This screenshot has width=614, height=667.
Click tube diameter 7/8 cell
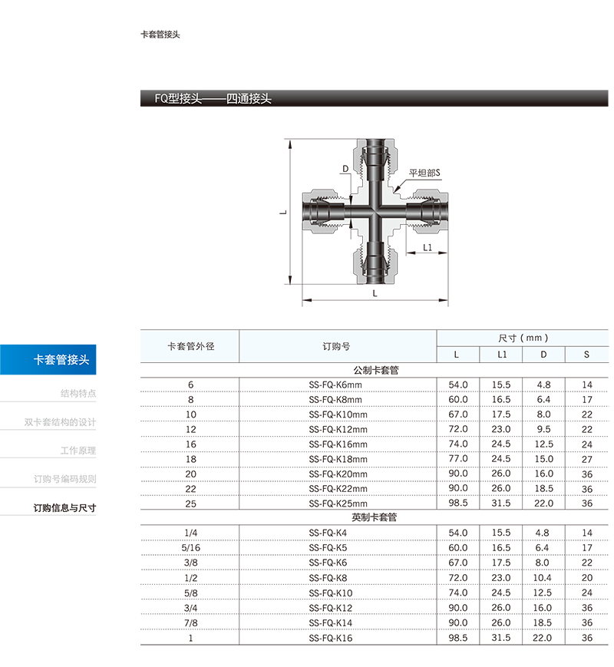190,623
